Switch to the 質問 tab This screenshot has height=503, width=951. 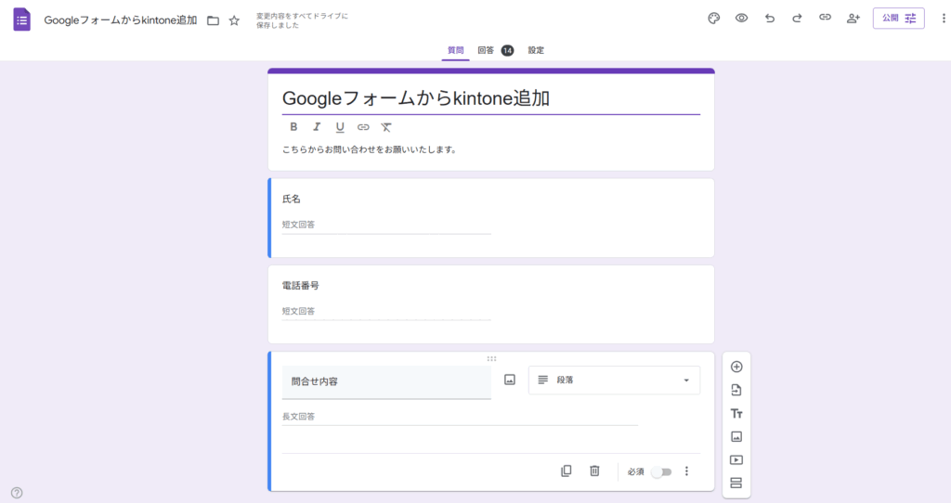(455, 50)
